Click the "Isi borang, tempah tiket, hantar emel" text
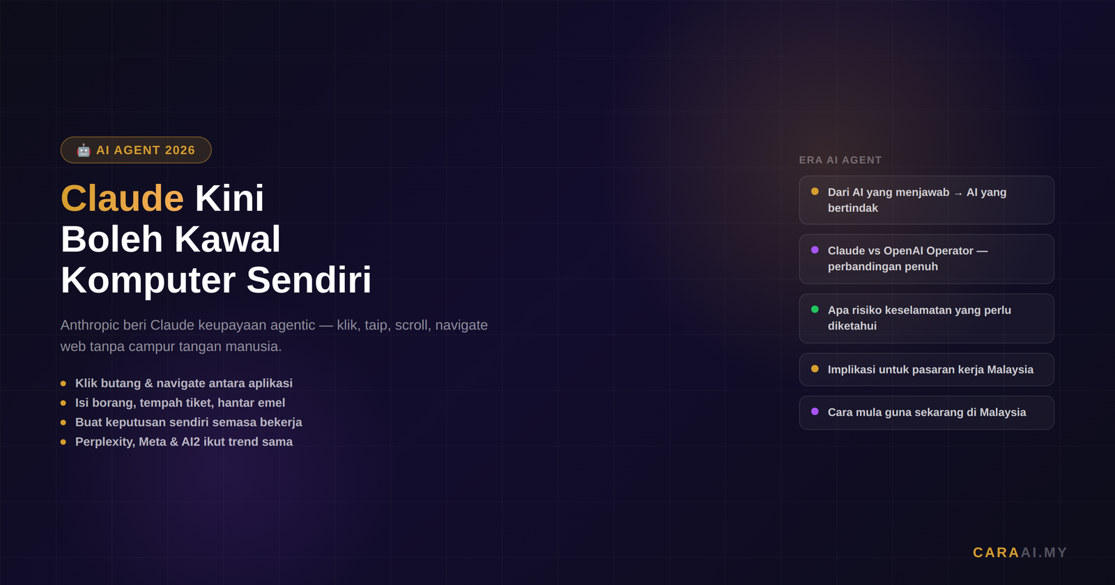Image resolution: width=1115 pixels, height=585 pixels. [180, 403]
